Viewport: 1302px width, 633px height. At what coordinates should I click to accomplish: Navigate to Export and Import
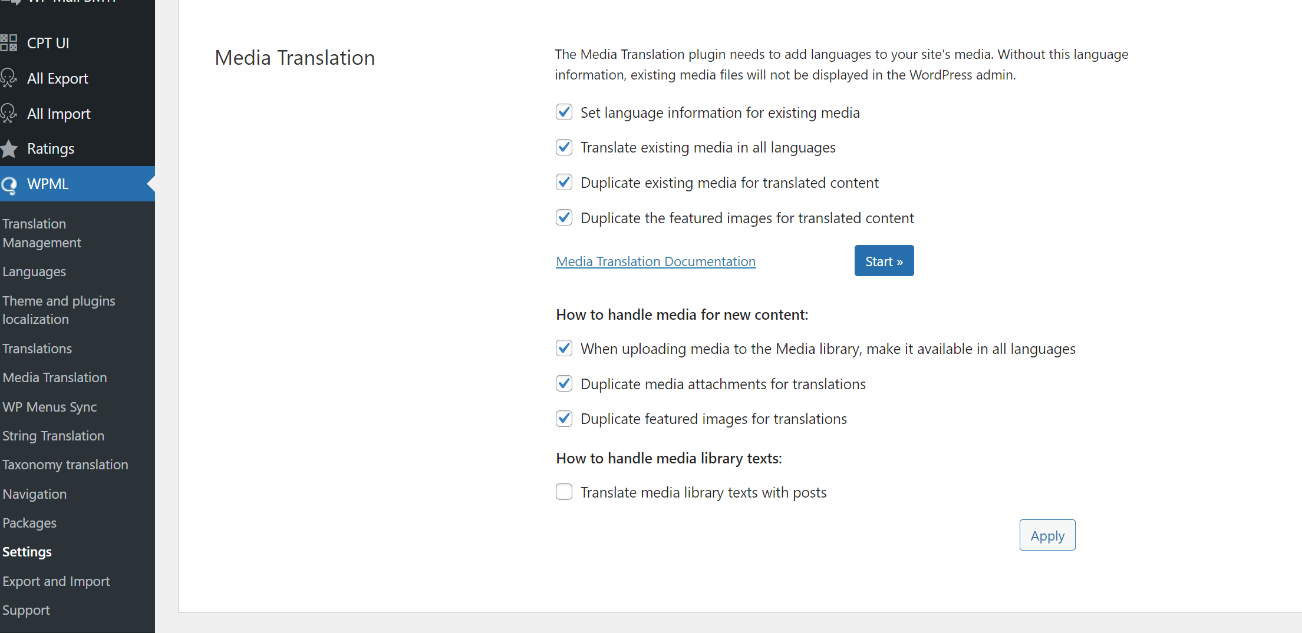(x=56, y=581)
